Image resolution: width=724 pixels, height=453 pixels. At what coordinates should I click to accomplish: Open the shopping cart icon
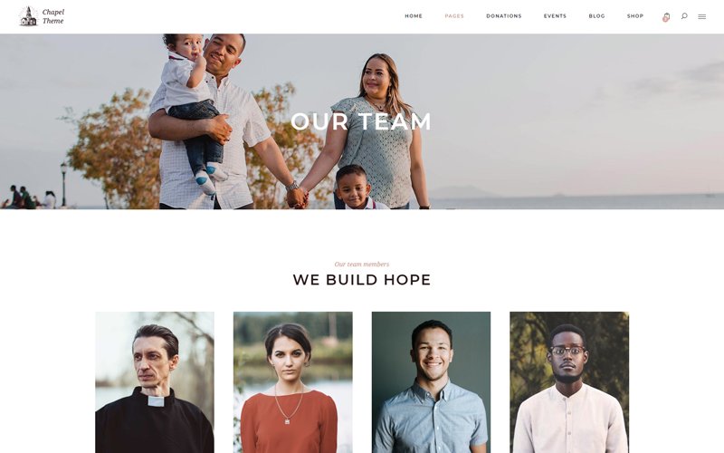click(x=666, y=16)
